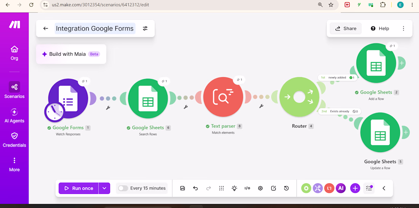Bookmark this page with the star icon

pos(331,5)
